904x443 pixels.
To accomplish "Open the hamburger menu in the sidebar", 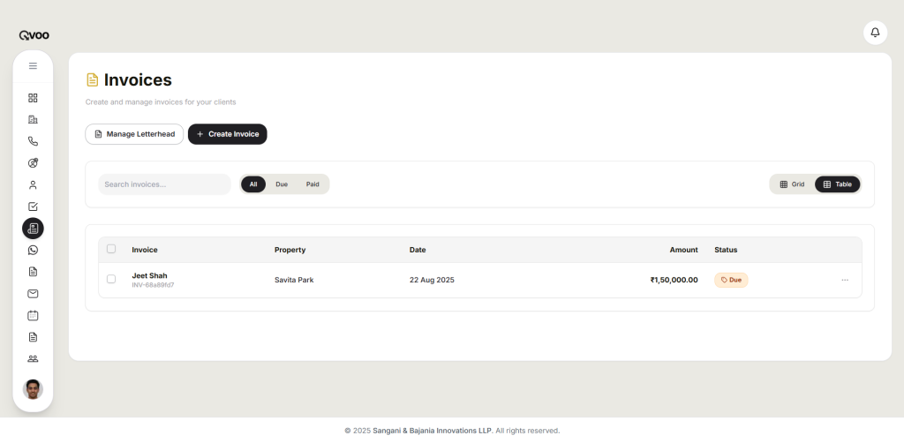I will (33, 65).
